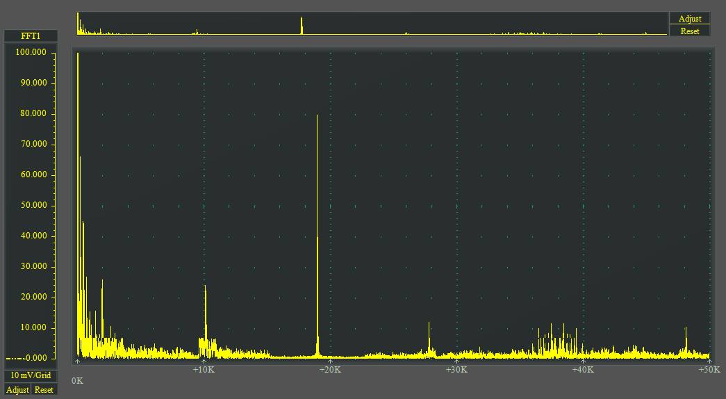Click the +40K frequency axis marker arrow
The width and height of the screenshot is (726, 399).
click(x=583, y=361)
